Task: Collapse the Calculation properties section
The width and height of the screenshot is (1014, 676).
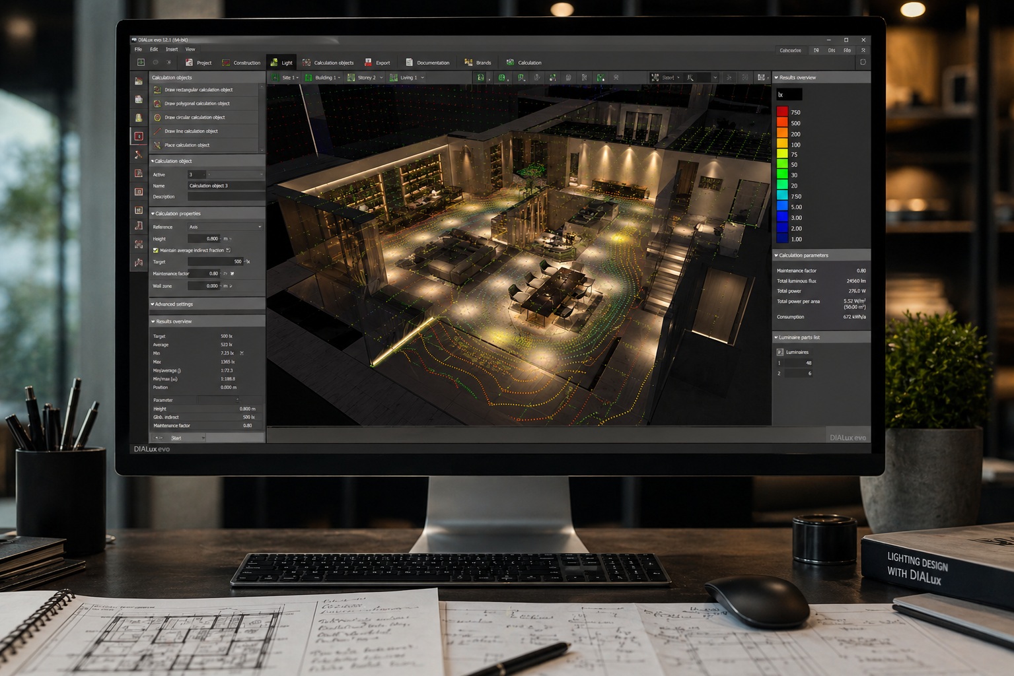Action: tap(153, 214)
